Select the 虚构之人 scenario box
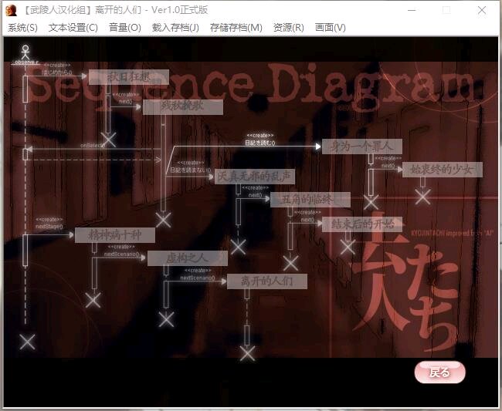This screenshot has height=411, width=502. point(188,258)
